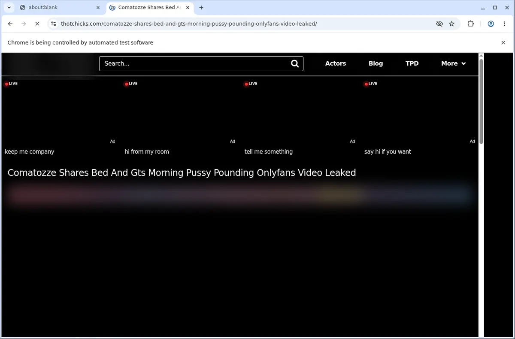Click the page title heading text
515x339 pixels.
click(182, 173)
